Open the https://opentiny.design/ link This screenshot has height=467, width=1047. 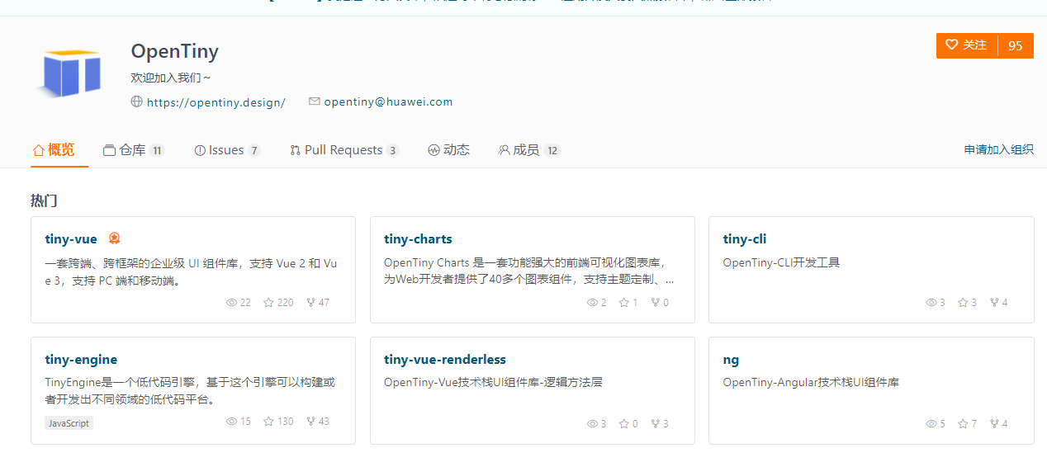click(x=216, y=102)
